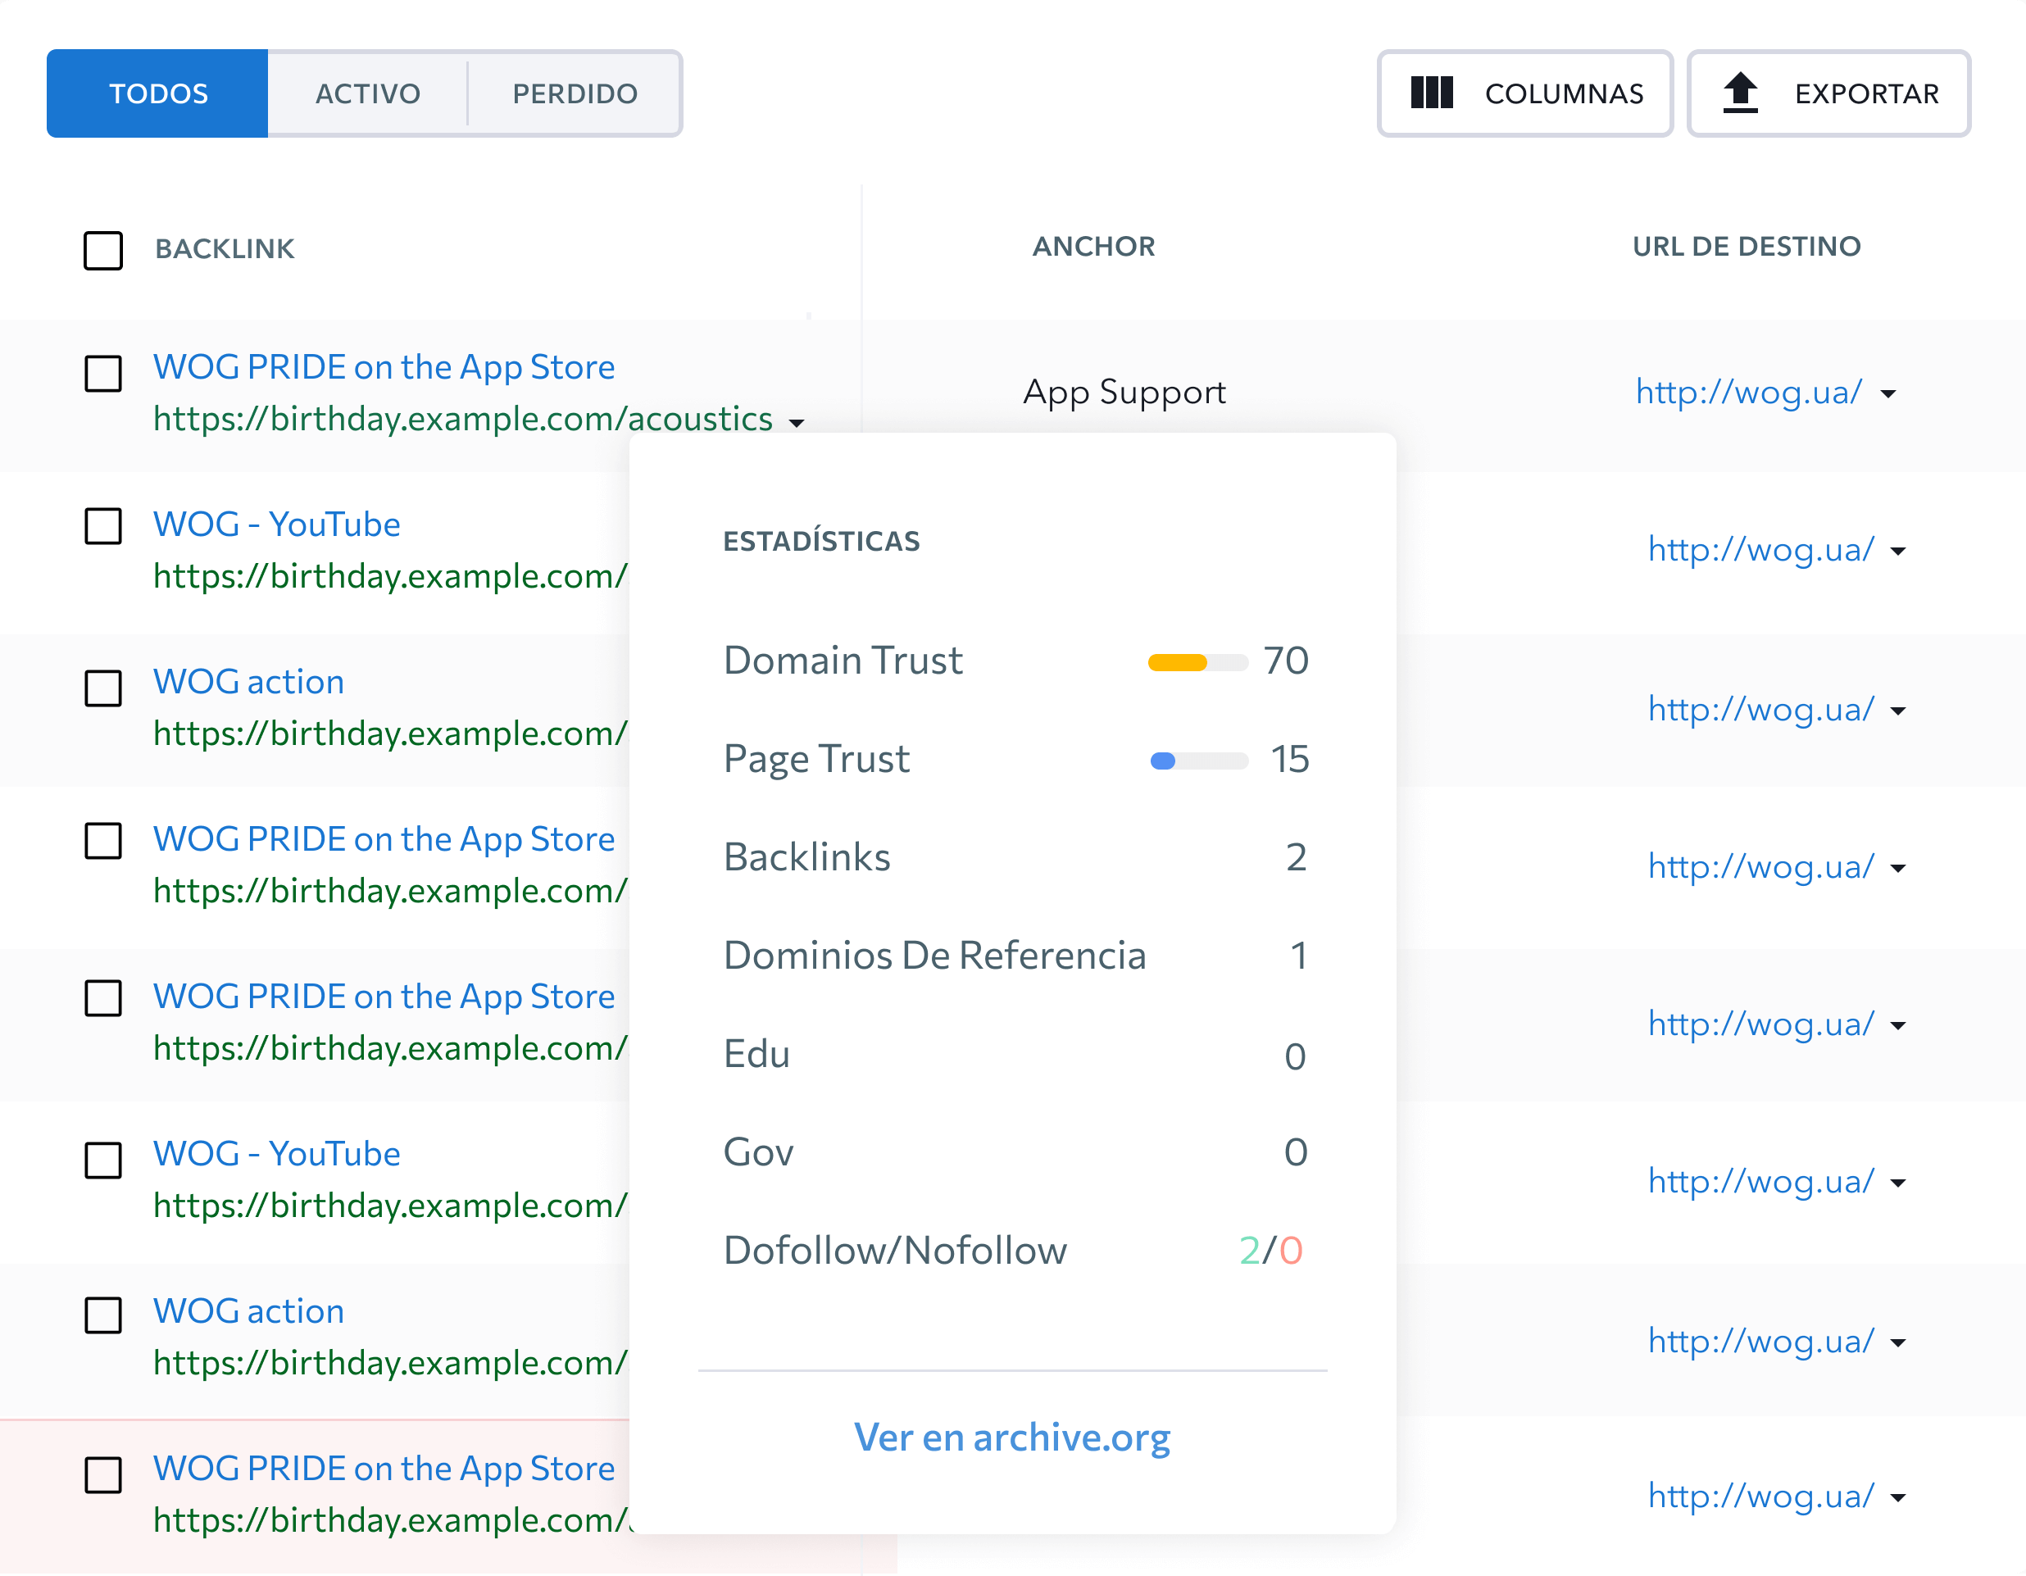Open the upper WOG - YouTube backlink title

[276, 524]
